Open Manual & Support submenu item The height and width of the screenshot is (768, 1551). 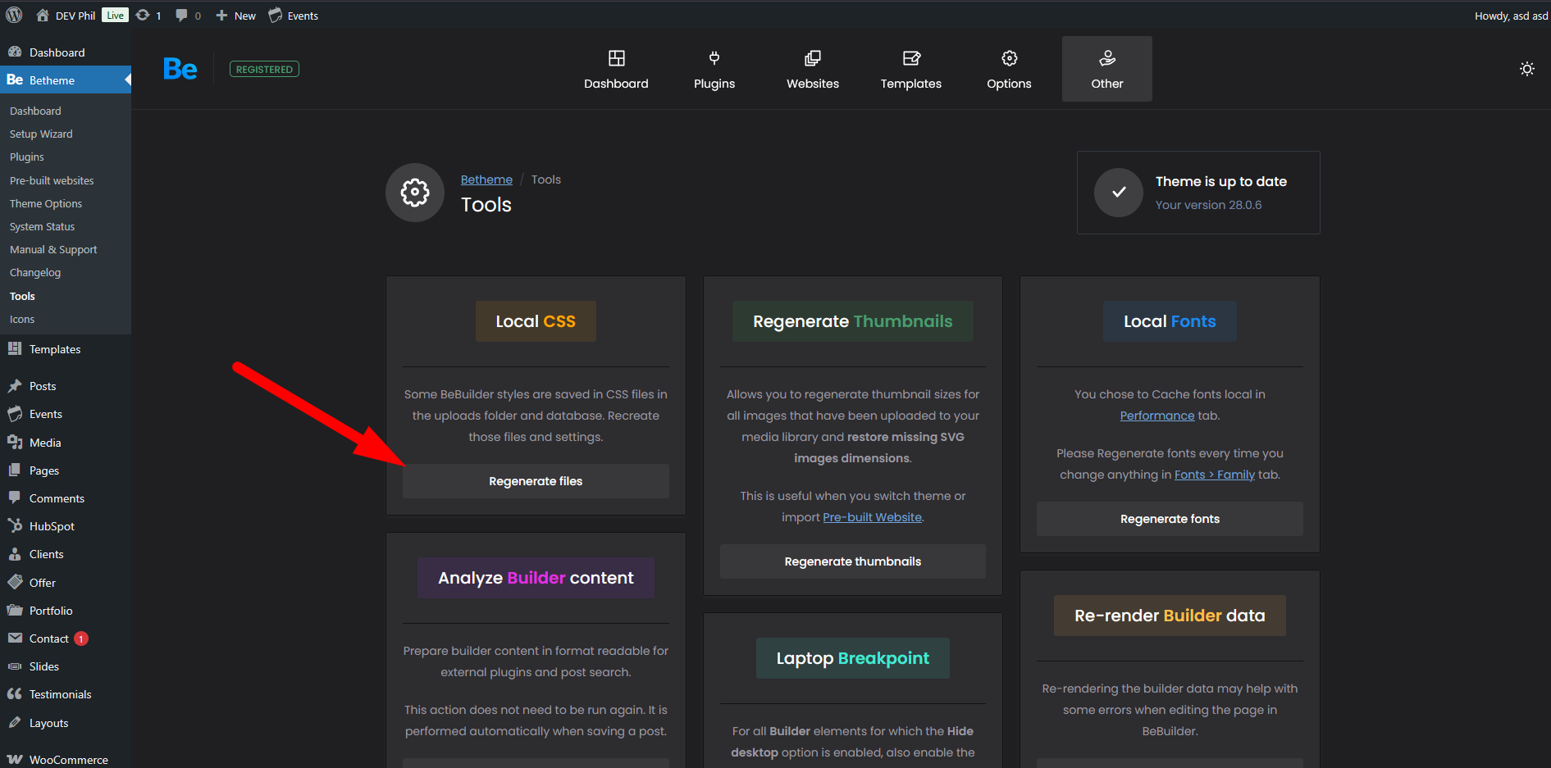click(x=53, y=249)
